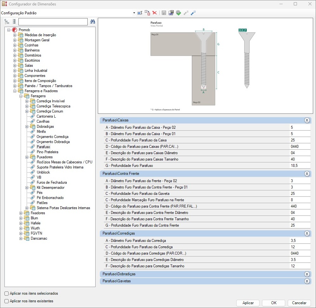Viewport: 316px width, 308px height.
Task: Expand the Parafuso\Dobradiças section
Action: click(x=307, y=274)
